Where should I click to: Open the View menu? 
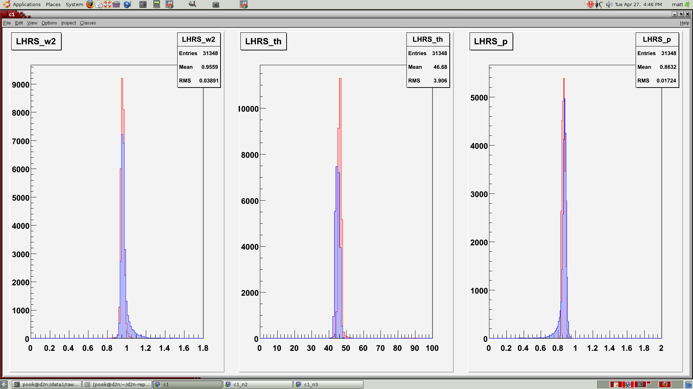pyautogui.click(x=32, y=23)
